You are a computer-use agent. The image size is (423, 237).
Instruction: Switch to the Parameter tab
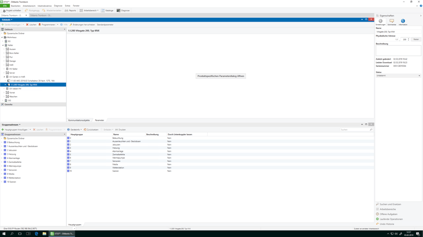coord(99,120)
